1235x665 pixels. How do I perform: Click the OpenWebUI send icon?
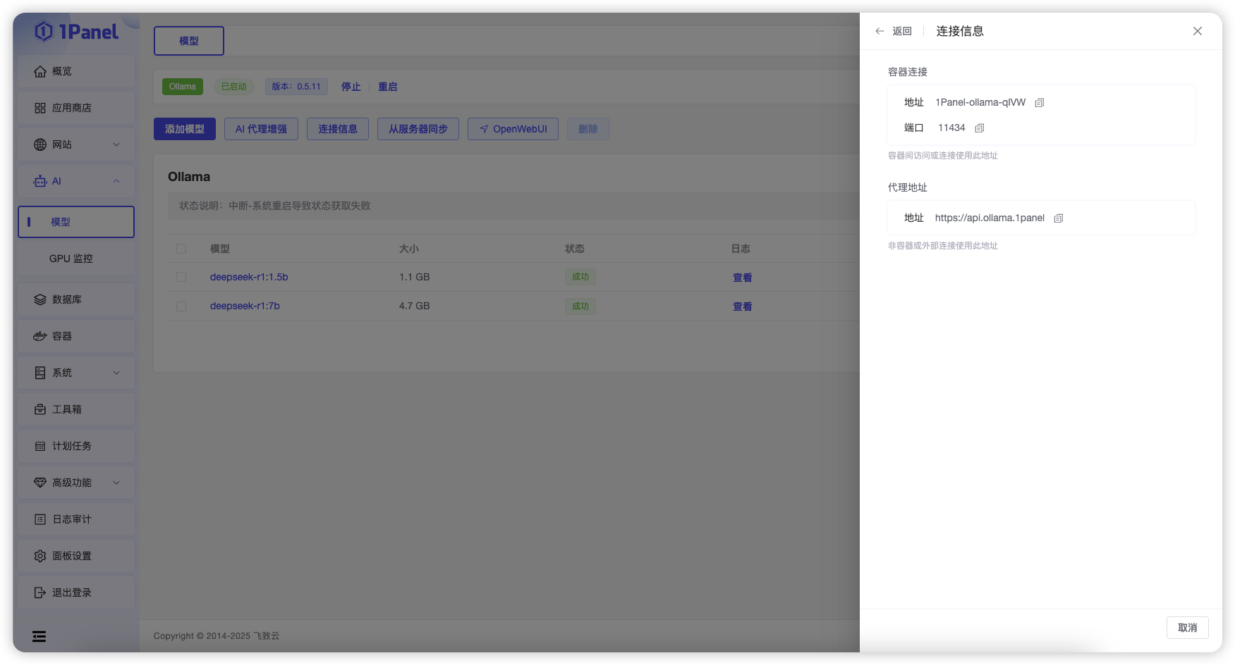[484, 129]
